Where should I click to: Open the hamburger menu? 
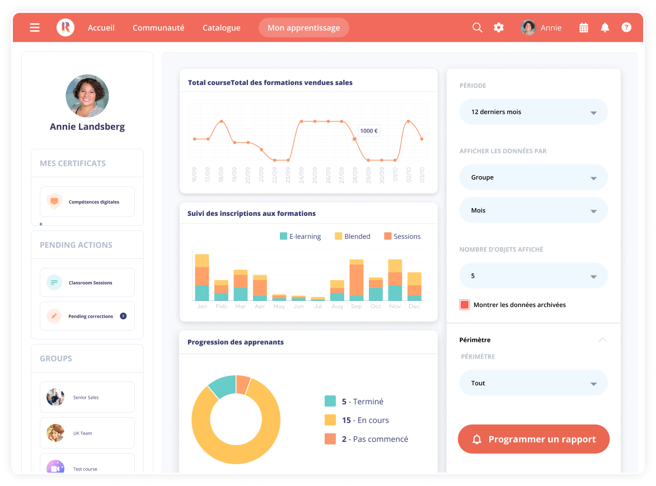35,27
